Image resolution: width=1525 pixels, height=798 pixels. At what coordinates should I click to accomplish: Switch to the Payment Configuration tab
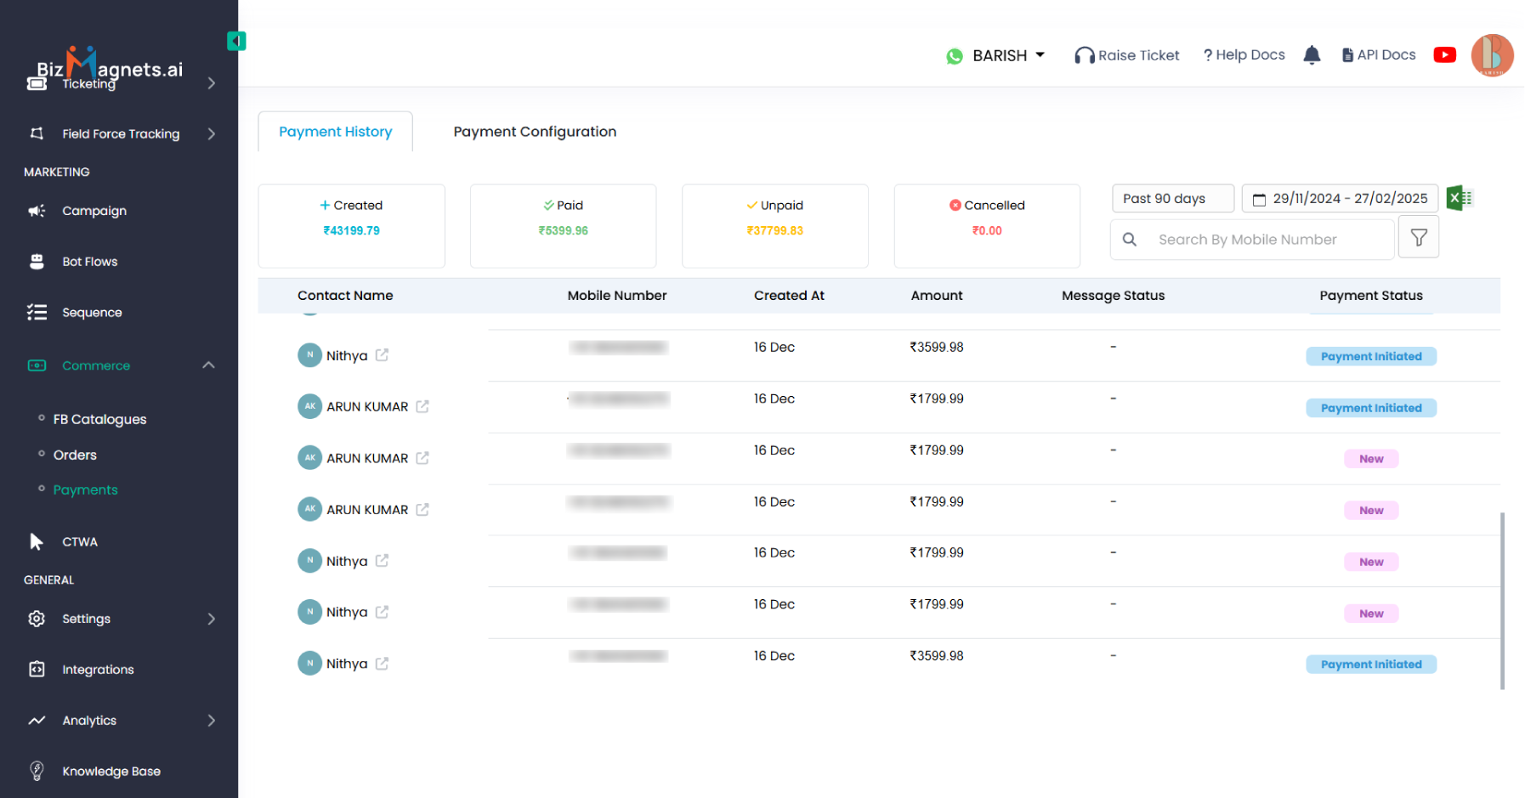coord(535,132)
